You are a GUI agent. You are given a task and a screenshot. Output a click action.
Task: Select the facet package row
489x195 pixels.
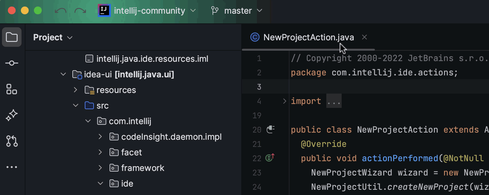[x=133, y=152]
